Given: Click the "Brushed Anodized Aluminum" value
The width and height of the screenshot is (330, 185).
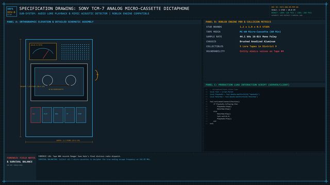Looking at the screenshot, I should [257, 42].
